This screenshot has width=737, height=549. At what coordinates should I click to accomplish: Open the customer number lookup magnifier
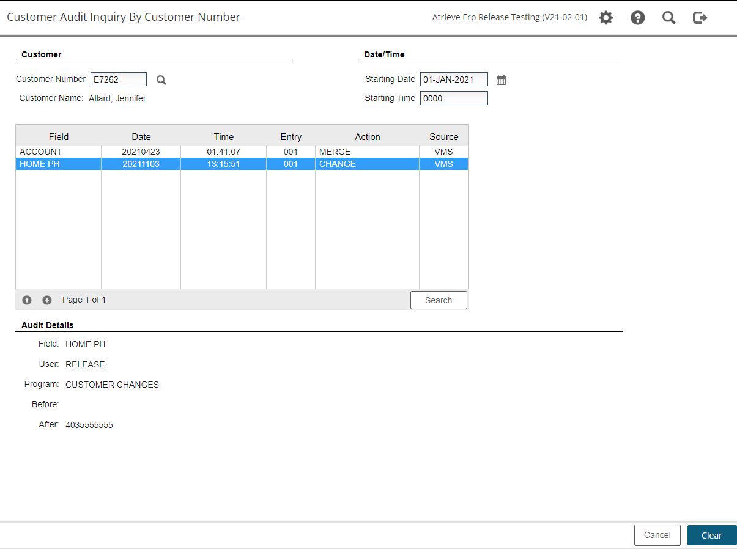161,79
